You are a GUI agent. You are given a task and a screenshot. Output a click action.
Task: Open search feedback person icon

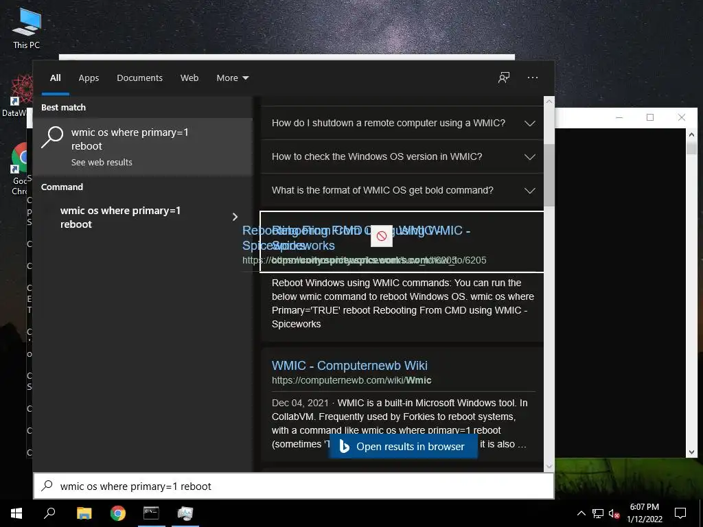[504, 78]
